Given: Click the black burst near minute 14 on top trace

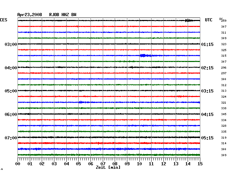Looking at the screenshot, I should (x=189, y=20).
